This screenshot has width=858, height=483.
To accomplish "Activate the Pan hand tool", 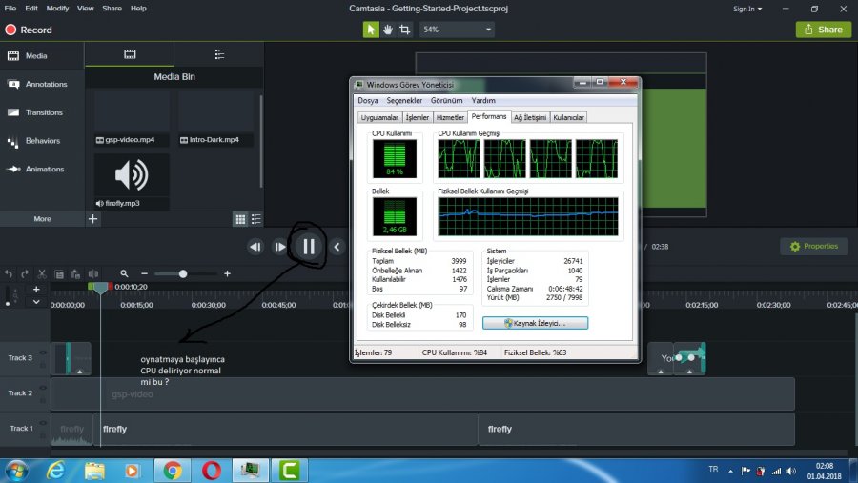I will click(x=388, y=30).
